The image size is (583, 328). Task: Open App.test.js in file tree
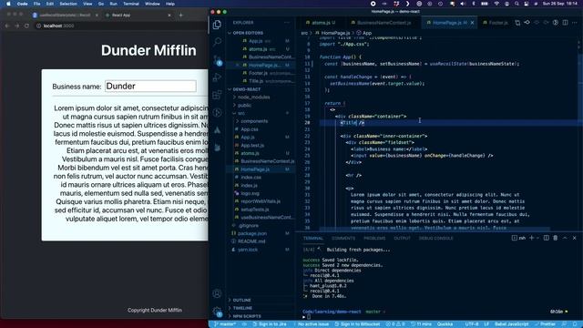tap(252, 146)
